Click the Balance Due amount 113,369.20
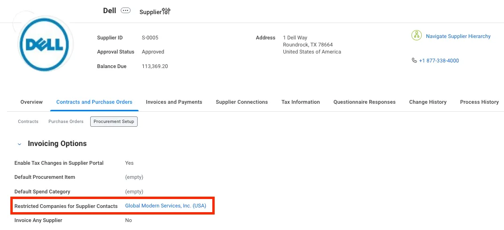This screenshot has height=230, width=504. pos(155,67)
